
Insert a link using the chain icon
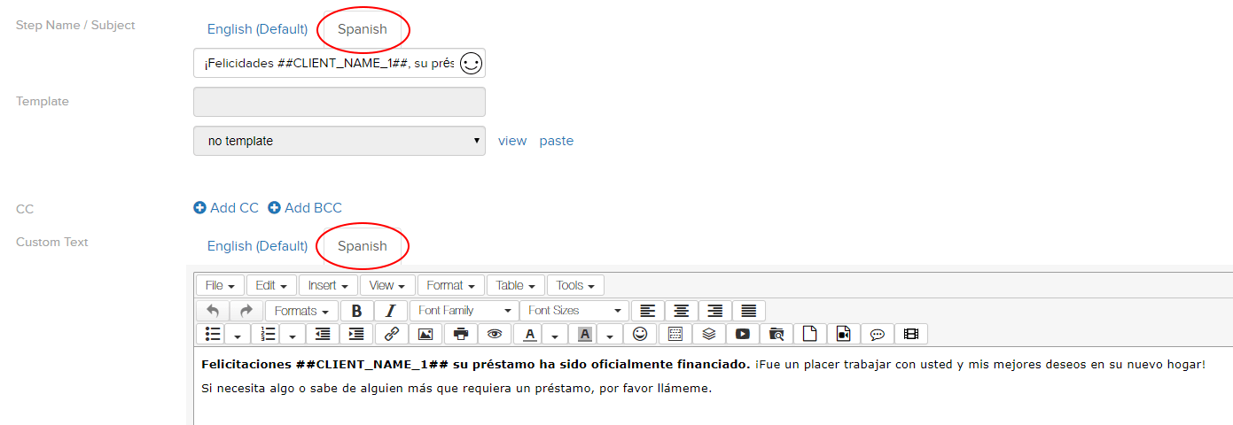pyautogui.click(x=392, y=334)
